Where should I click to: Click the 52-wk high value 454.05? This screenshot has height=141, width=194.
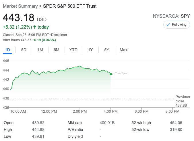point(176,123)
